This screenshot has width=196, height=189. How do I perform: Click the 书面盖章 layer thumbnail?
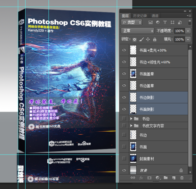pyautogui.click(x=133, y=74)
